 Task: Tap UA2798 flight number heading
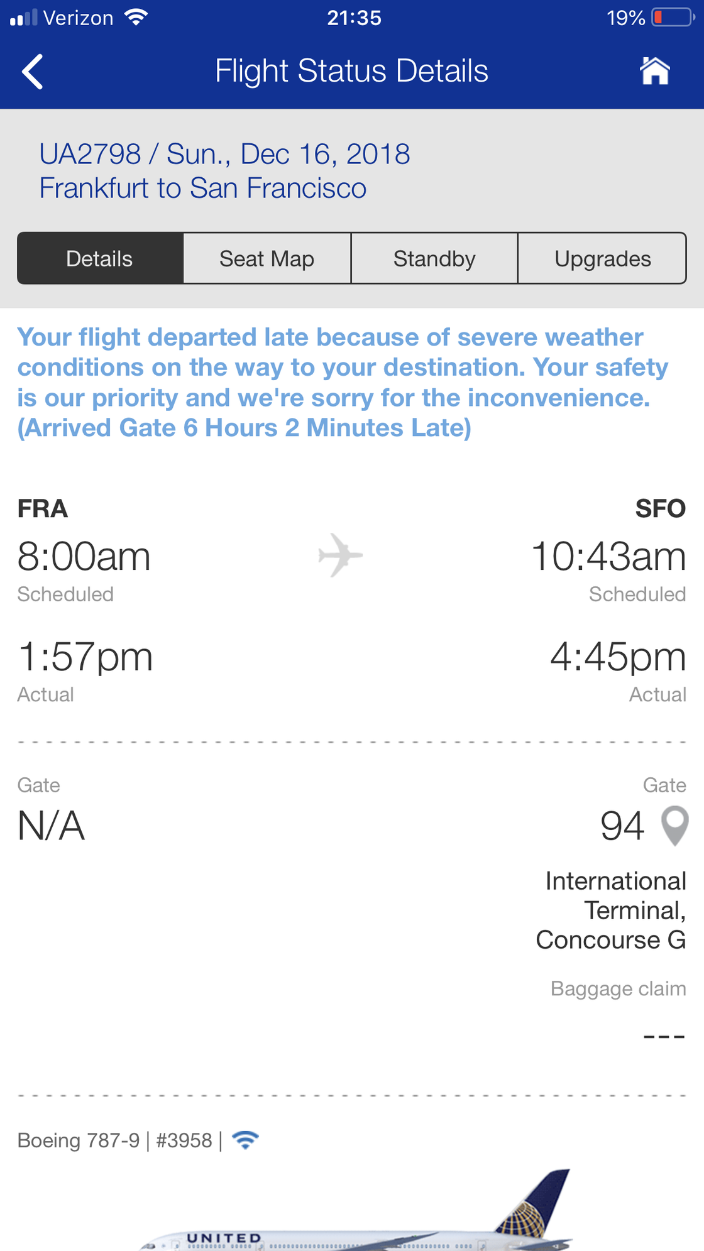click(90, 154)
